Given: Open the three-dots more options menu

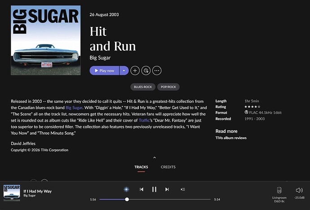Looking at the screenshot, I should (x=157, y=70).
